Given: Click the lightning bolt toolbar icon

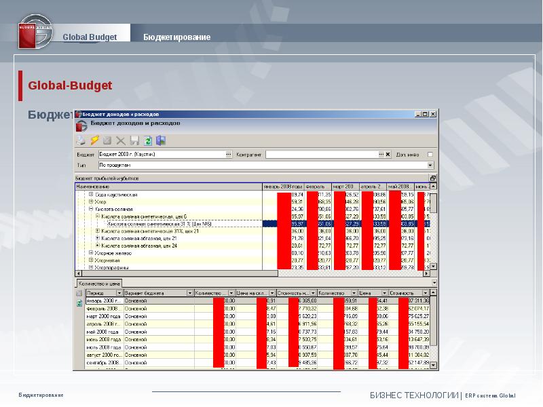Looking at the screenshot, I should 94,140.
